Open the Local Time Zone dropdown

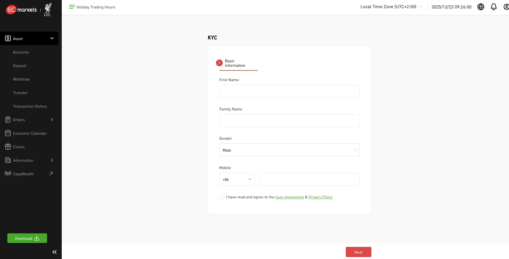click(x=391, y=7)
